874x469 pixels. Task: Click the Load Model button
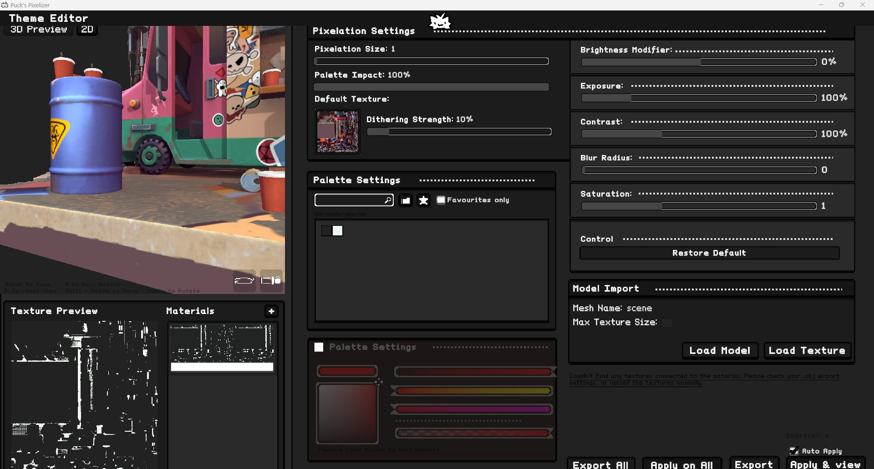coord(720,350)
